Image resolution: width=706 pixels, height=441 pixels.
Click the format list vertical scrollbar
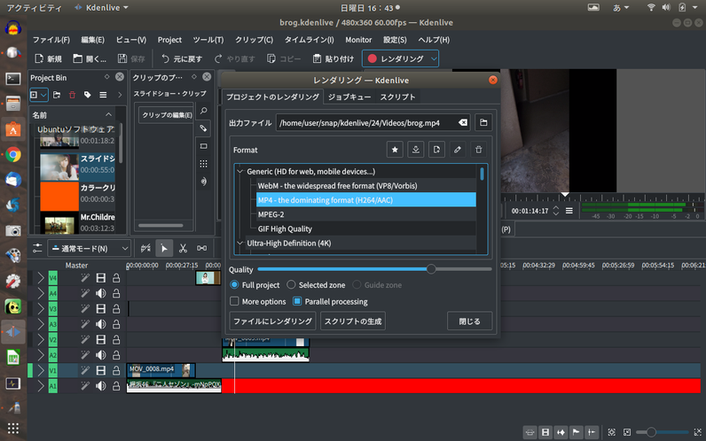click(482, 174)
